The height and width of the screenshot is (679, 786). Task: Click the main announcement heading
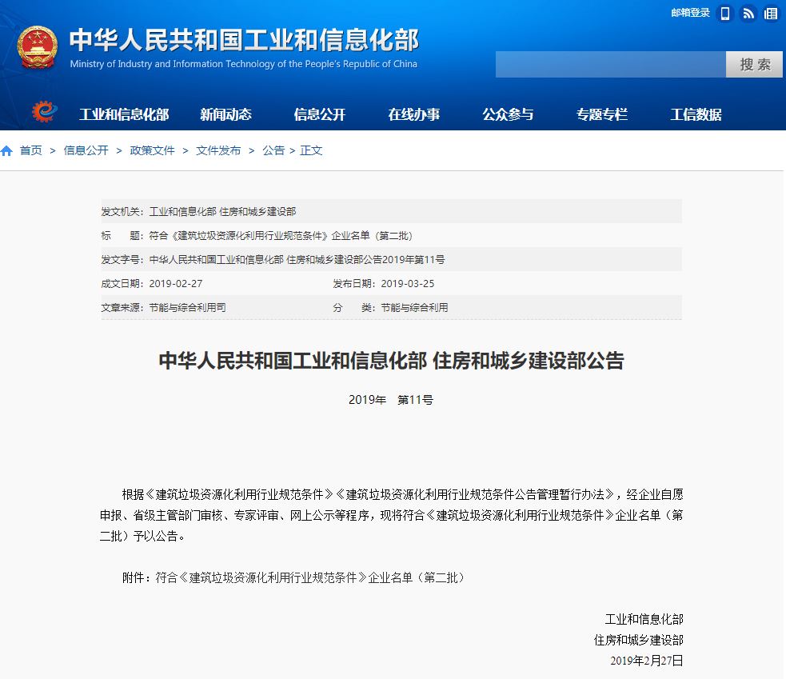click(x=392, y=361)
